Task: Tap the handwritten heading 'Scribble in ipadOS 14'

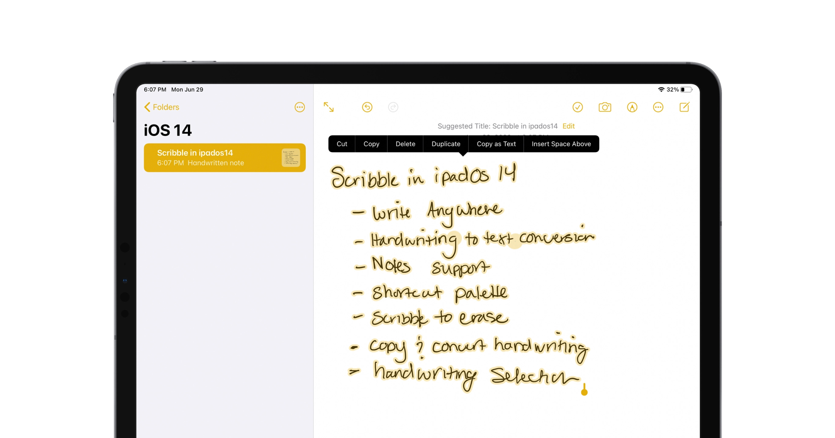Action: click(x=424, y=176)
